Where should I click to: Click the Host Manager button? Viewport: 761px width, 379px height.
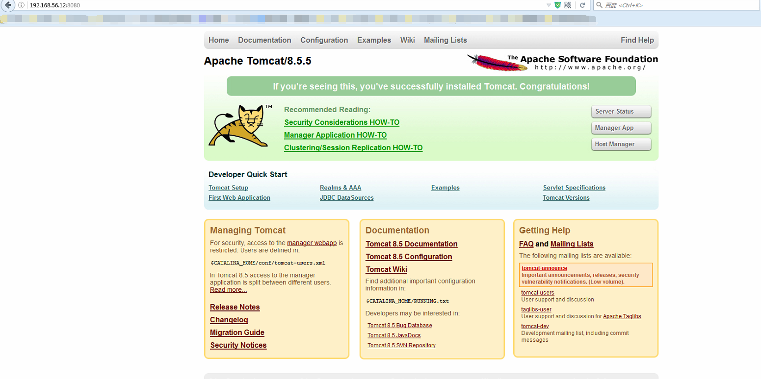[x=621, y=144]
